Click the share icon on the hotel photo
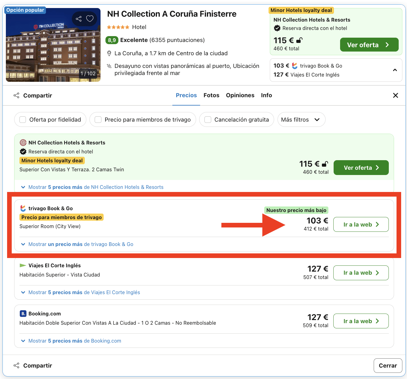The image size is (407, 379). pyautogui.click(x=78, y=19)
